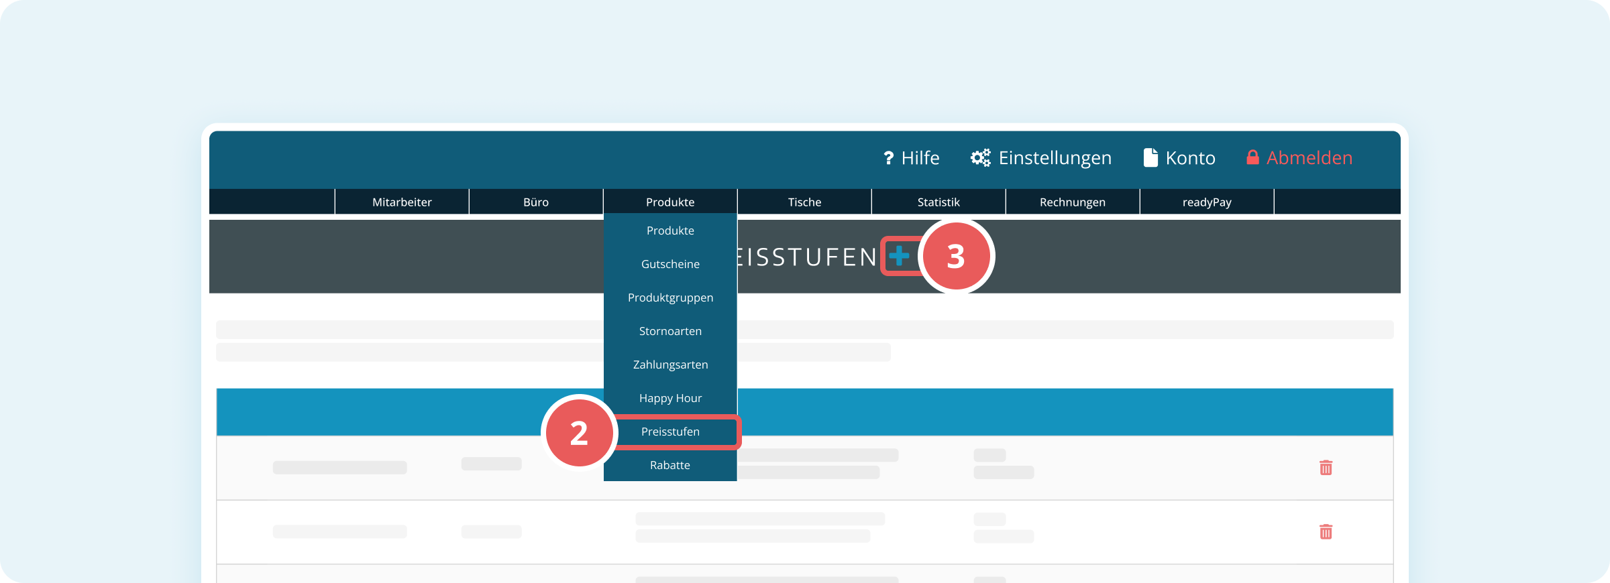
Task: Select Stornoarten menu entry
Action: click(x=670, y=331)
